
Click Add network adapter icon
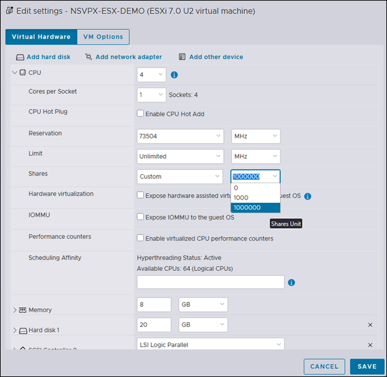[89, 57]
